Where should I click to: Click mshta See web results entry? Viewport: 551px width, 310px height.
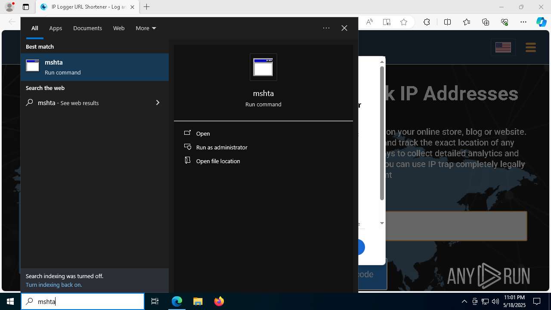pos(95,102)
